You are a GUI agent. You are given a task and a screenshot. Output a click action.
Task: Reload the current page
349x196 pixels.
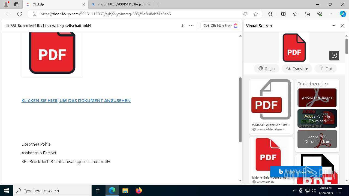click(20, 14)
